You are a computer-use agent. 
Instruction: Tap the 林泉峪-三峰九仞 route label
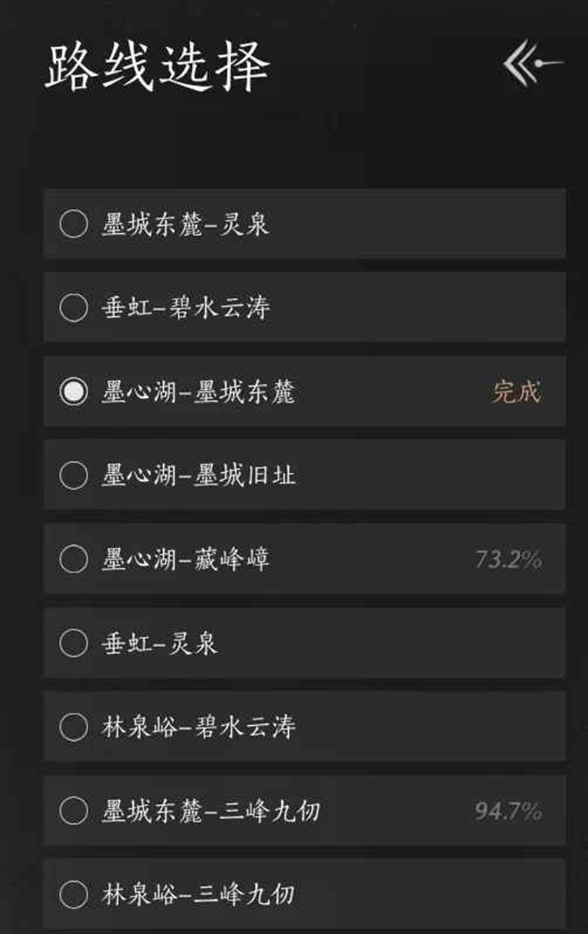(x=198, y=895)
